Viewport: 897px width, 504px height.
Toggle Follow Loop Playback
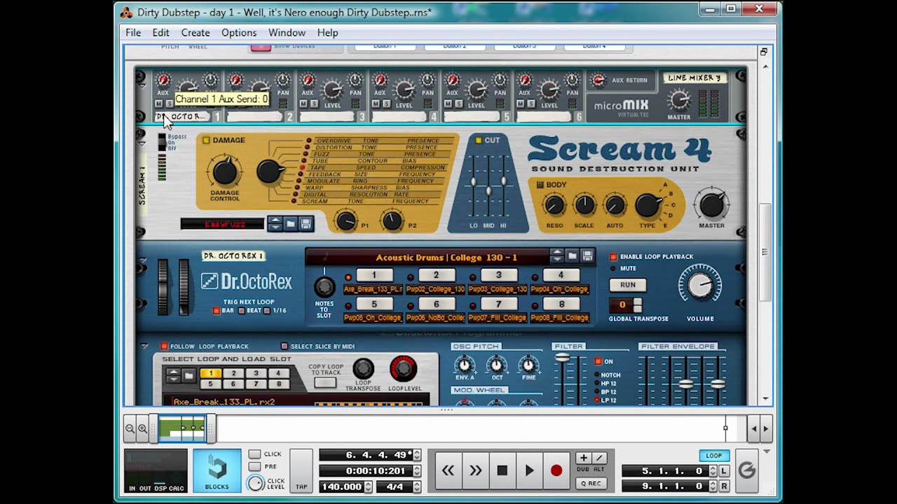(165, 346)
